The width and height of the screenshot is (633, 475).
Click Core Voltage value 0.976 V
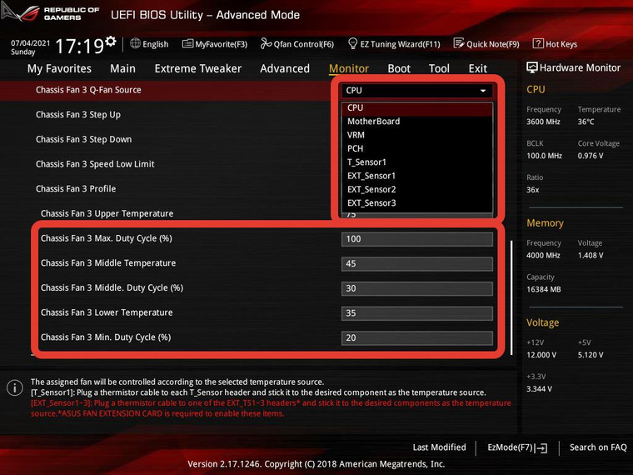click(x=591, y=156)
